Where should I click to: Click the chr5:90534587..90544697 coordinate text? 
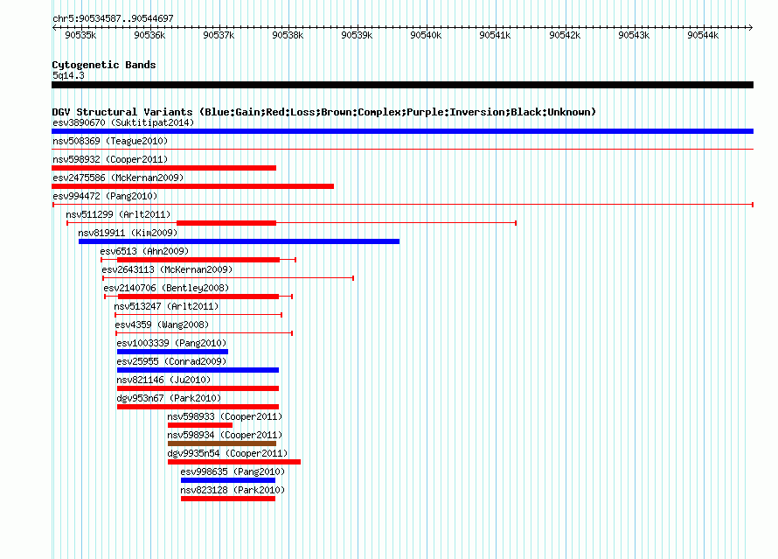[x=113, y=18]
